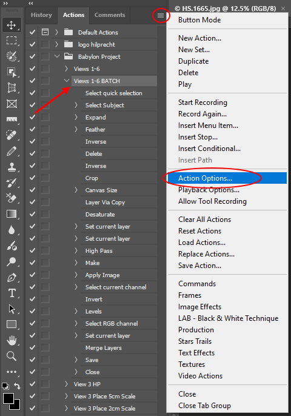This screenshot has height=416, width=291.
Task: Expand the Canvas Size step
Action: coord(76,190)
